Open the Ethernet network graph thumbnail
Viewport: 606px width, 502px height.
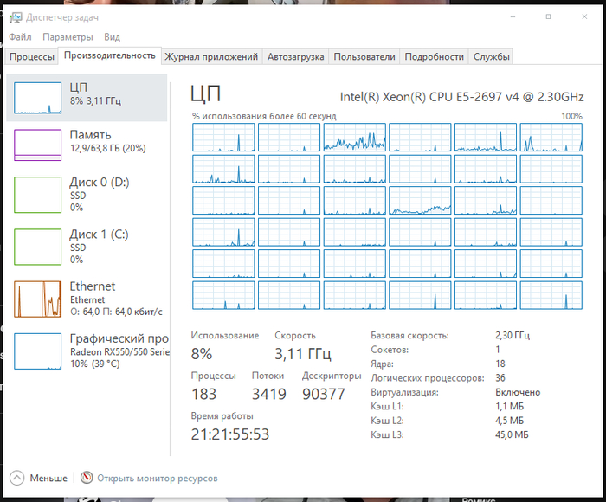(37, 299)
